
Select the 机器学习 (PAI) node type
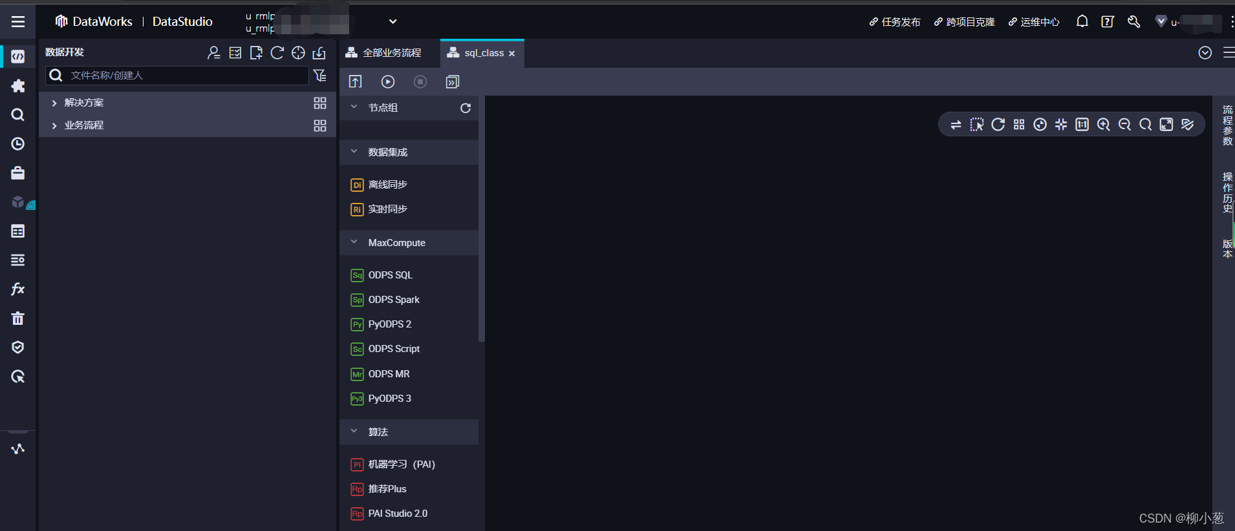tap(392, 464)
